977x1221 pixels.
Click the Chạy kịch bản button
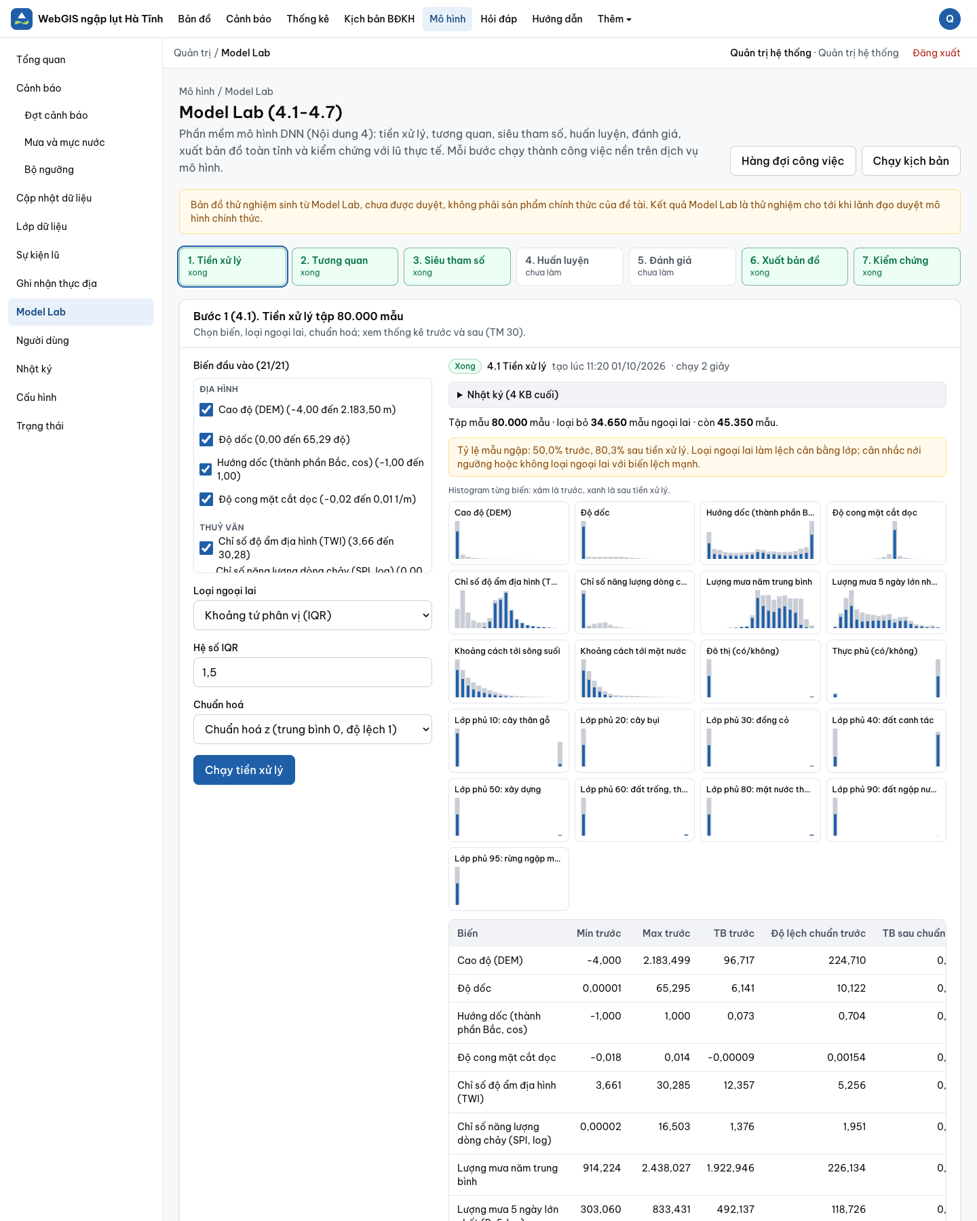coord(911,161)
